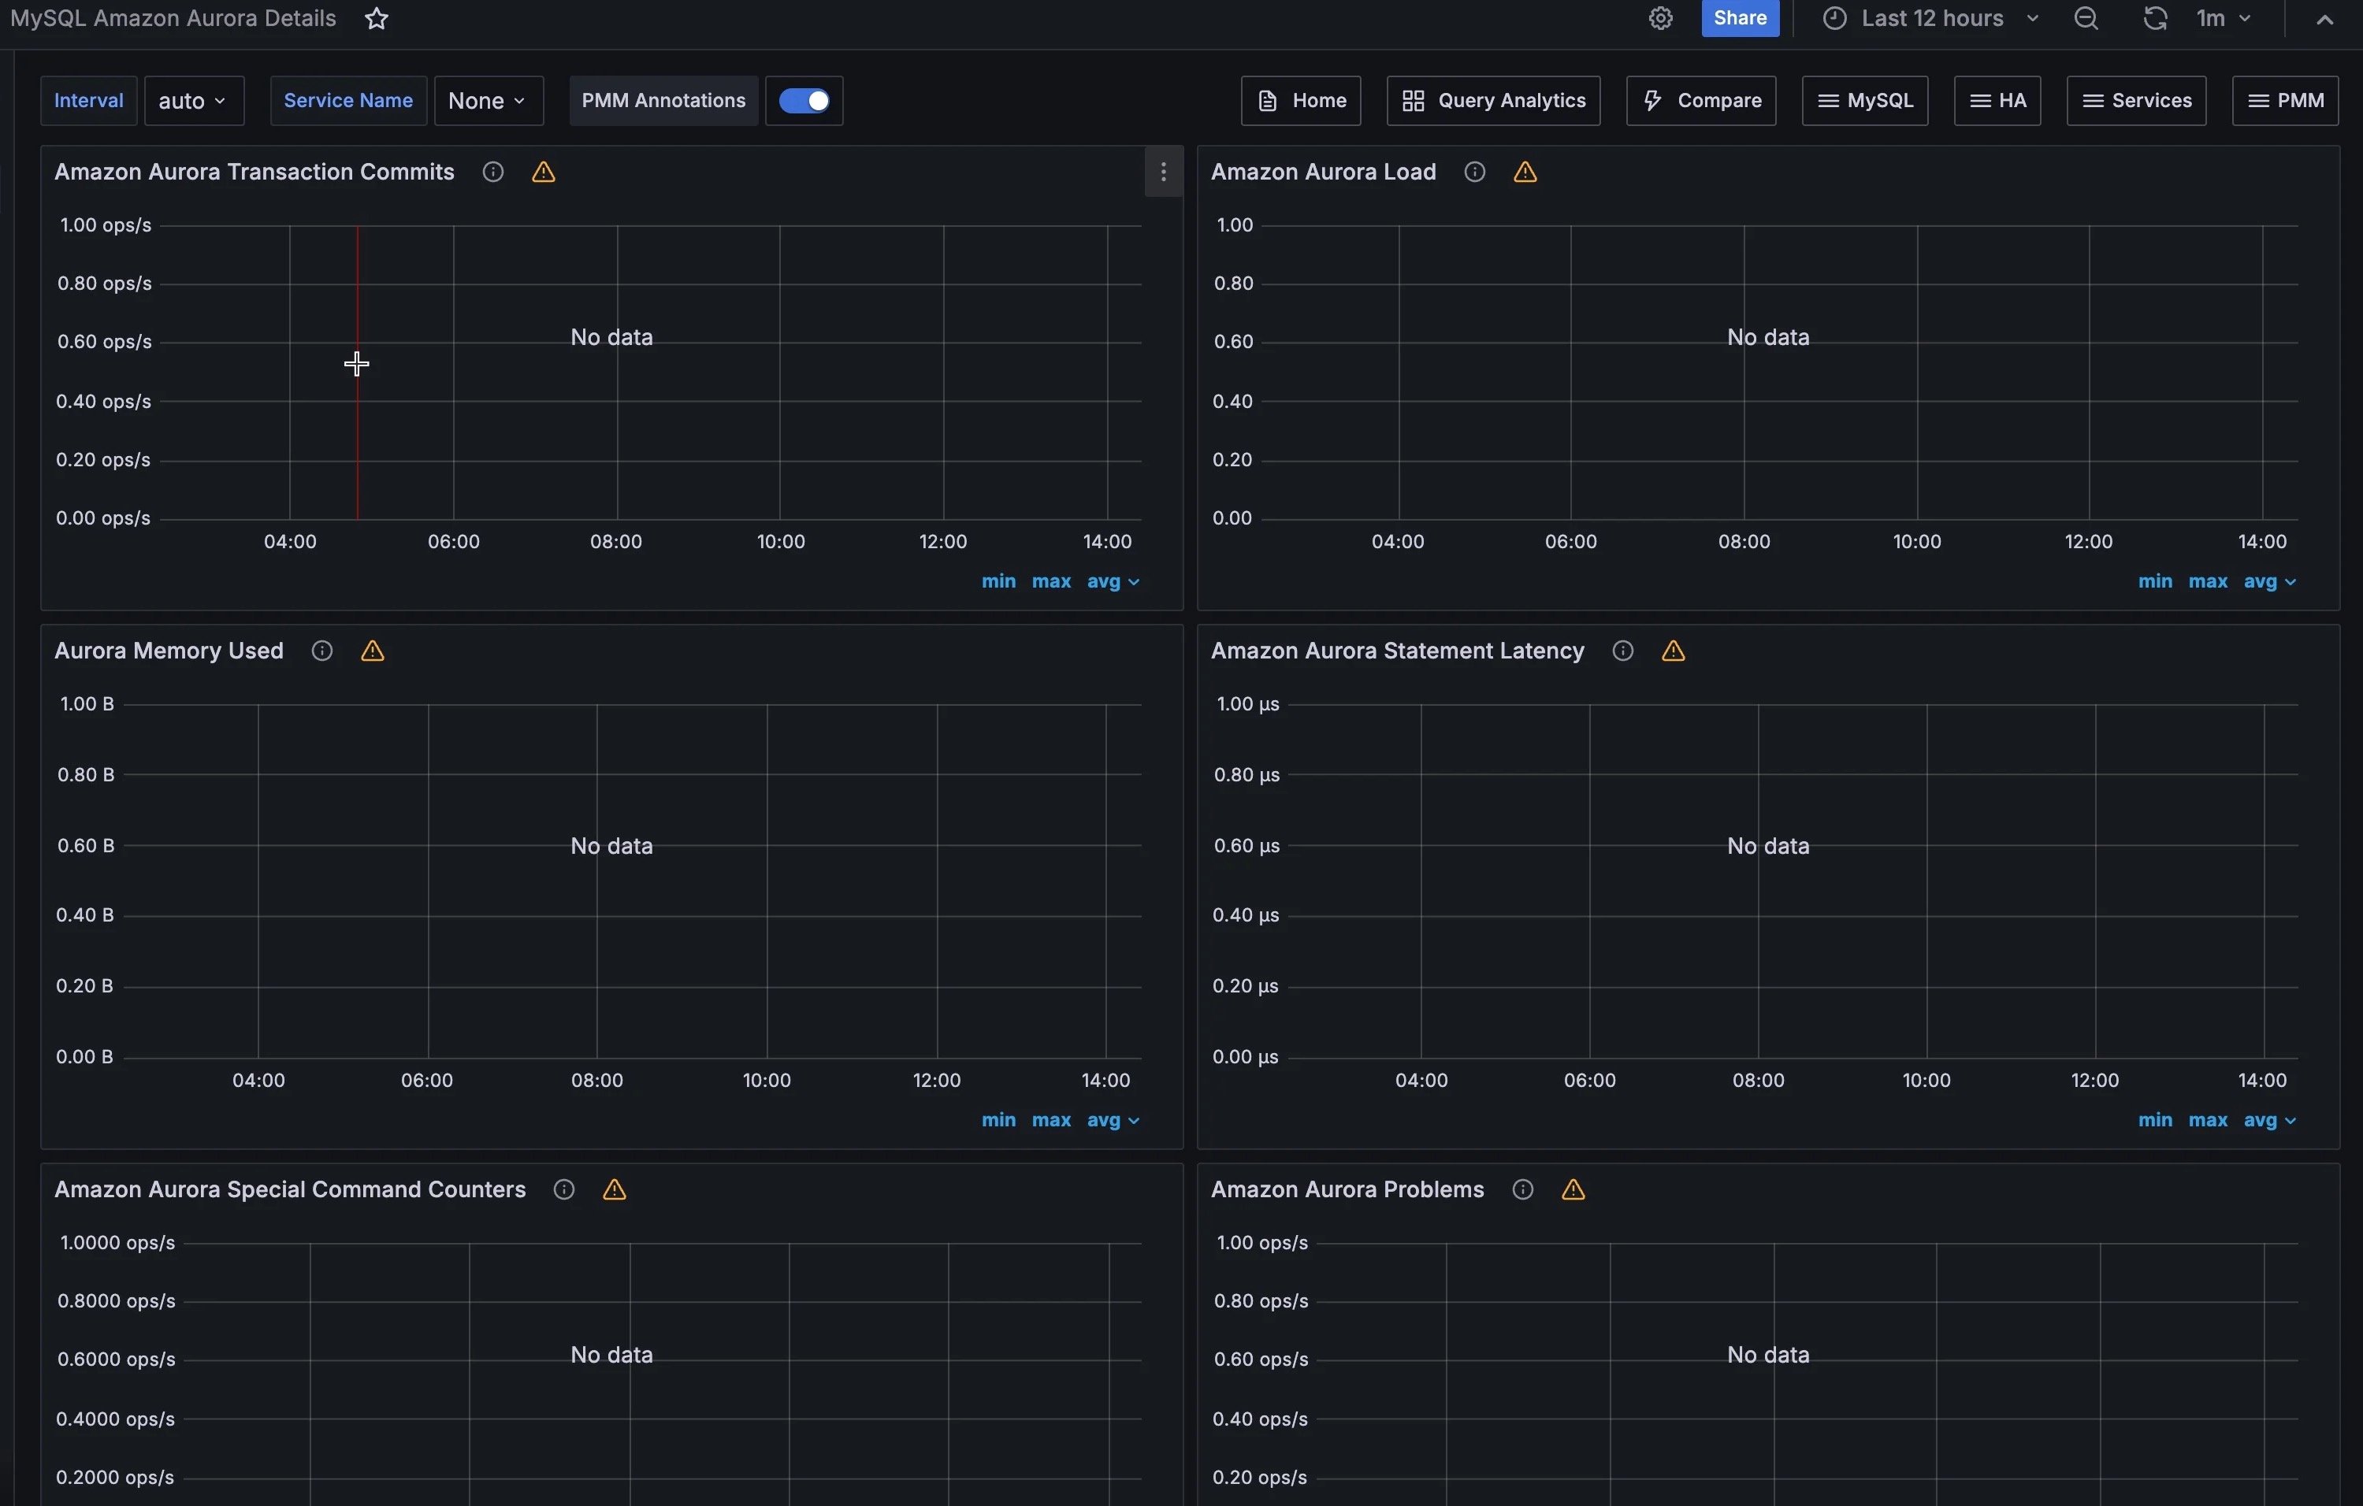Open the Transaction Commits panel menu dots
This screenshot has height=1506, width=2363.
coord(1163,172)
